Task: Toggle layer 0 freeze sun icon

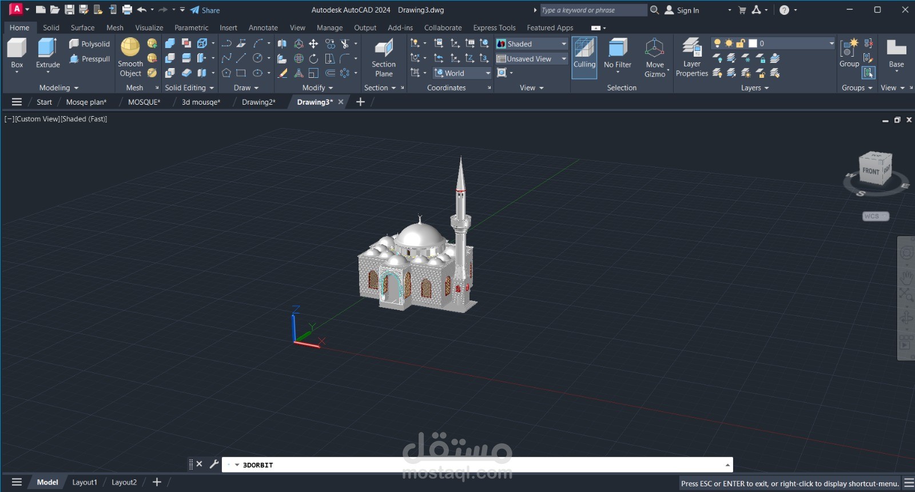Action: tap(729, 43)
